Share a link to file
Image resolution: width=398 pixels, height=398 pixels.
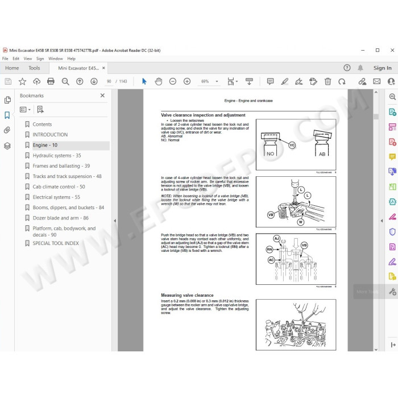[363, 81]
